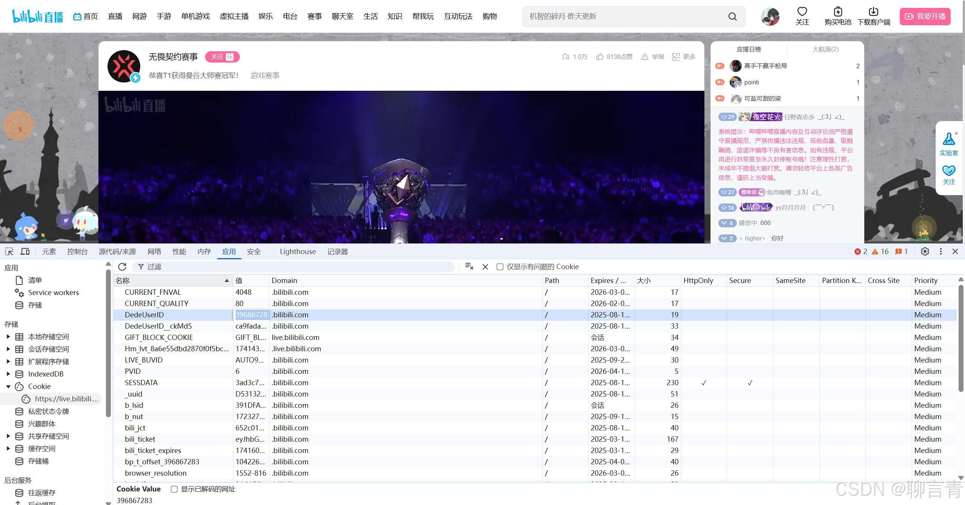Click the cookie 过滤 filter input field
The width and height of the screenshot is (965, 505).
294,267
